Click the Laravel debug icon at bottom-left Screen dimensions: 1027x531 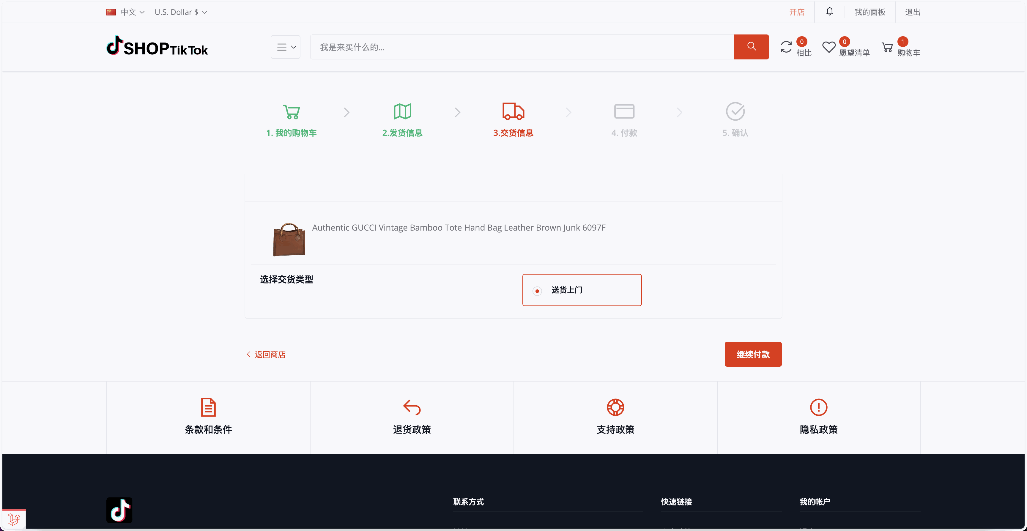[x=14, y=519]
